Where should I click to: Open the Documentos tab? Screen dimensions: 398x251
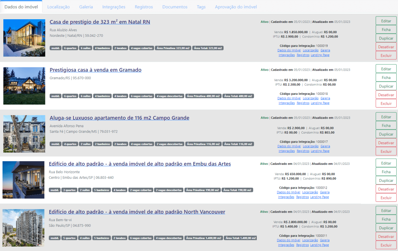[x=175, y=7]
